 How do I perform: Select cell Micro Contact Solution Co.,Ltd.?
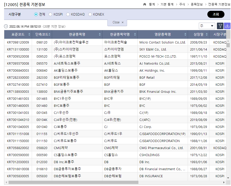pos(163,42)
